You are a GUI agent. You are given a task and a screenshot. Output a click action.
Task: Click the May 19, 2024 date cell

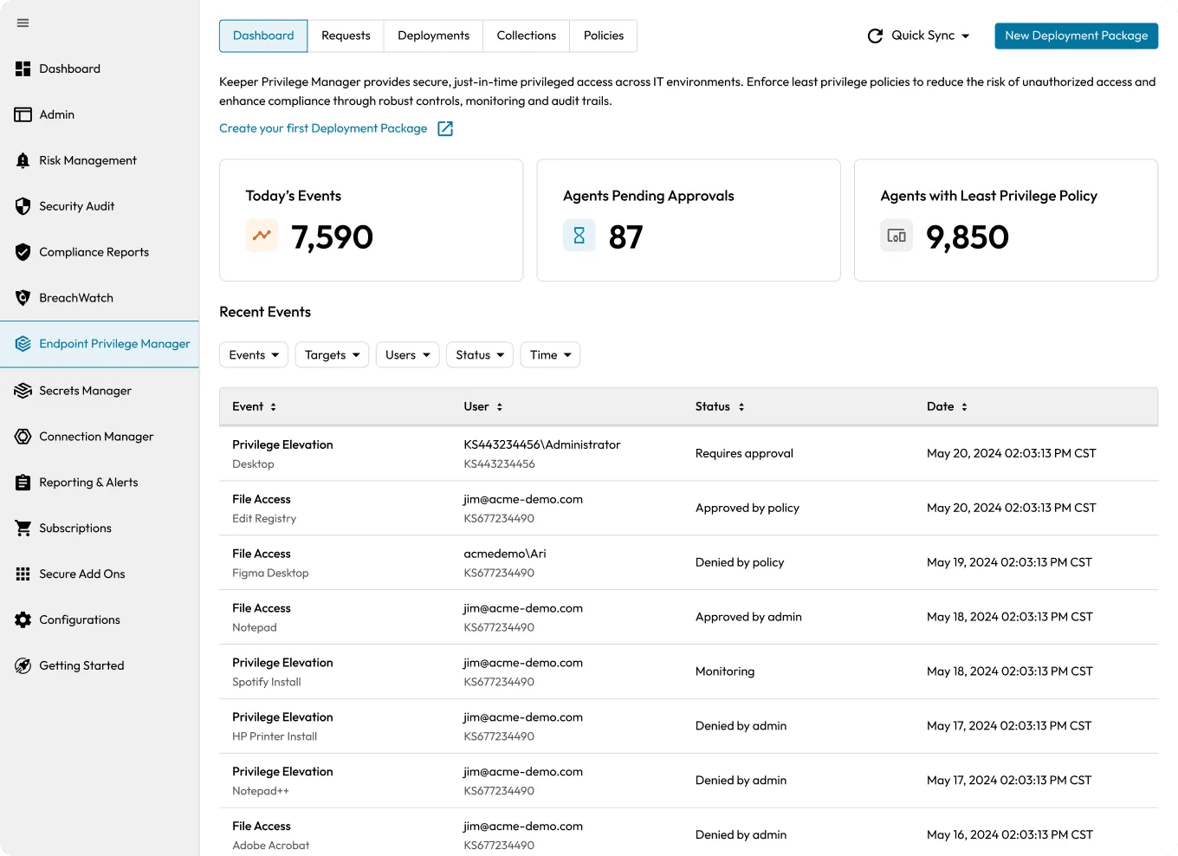(x=1009, y=562)
